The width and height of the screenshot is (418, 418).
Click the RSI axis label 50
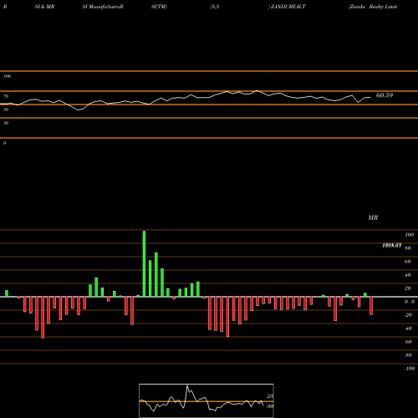(x=6, y=110)
